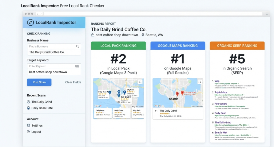The width and height of the screenshot is (274, 147).
Task: Select The Daily Grind Coffee Co. suggestion
Action: [54, 52]
